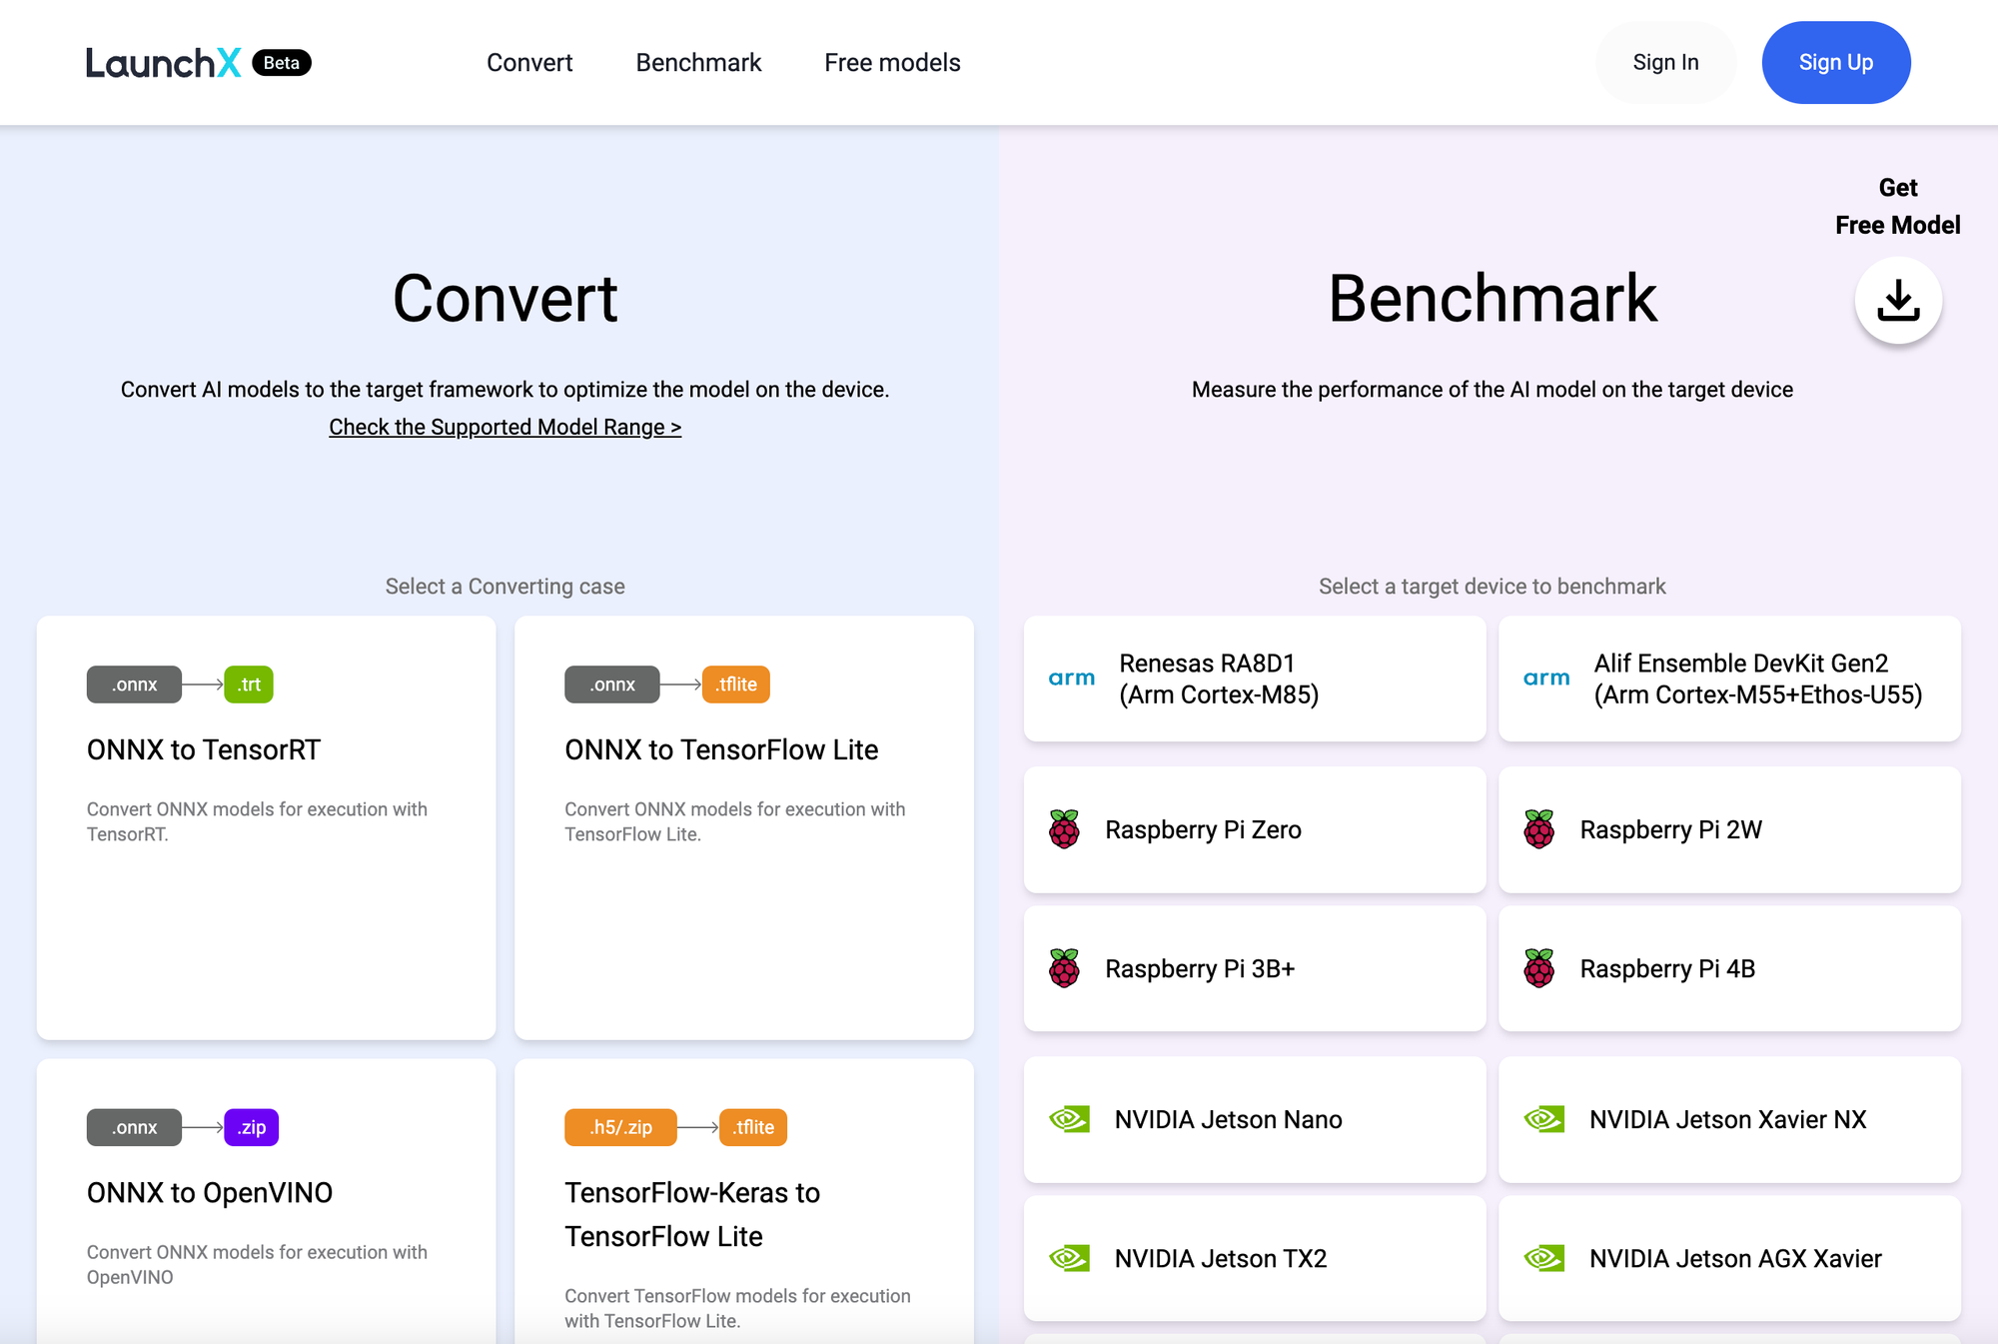
Task: Click the Beta badge next to logo
Action: point(282,63)
